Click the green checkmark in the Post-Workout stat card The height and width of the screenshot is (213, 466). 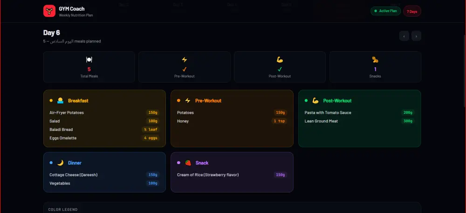pos(280,69)
